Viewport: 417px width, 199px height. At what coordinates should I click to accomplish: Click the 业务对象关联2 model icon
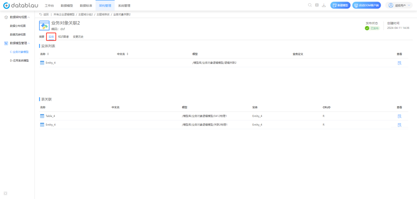tap(44, 26)
